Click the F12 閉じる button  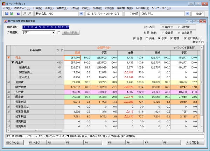(x=195, y=143)
